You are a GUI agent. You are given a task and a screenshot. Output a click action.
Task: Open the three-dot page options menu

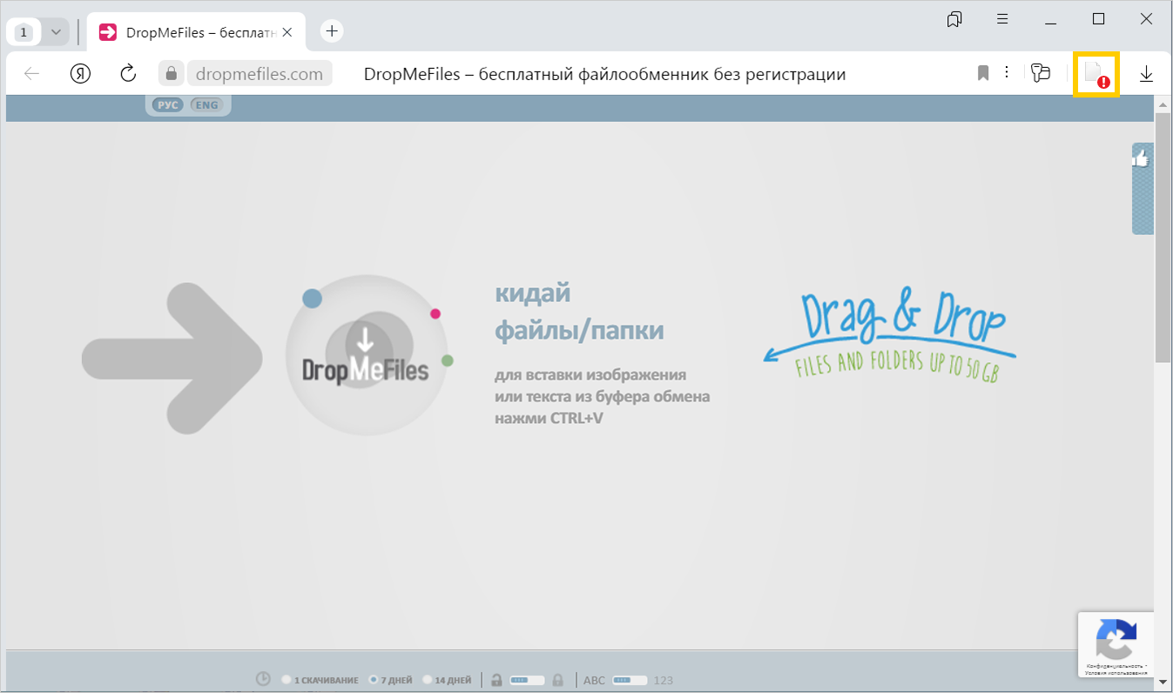point(1007,73)
